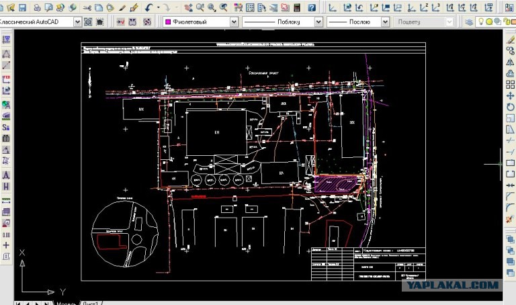This screenshot has height=305, width=516.
Task: Switch to the 'Модель' model tab
Action: (x=66, y=303)
